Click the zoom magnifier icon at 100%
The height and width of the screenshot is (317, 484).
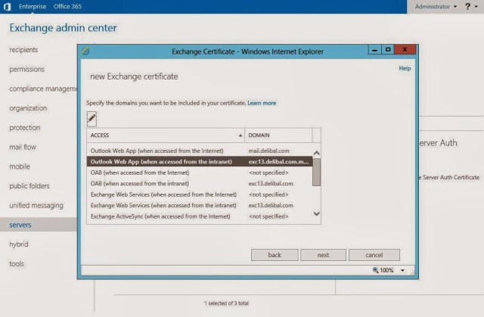click(x=376, y=270)
